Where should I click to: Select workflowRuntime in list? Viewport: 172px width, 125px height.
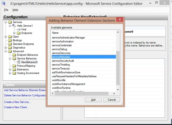[x=84, y=88]
